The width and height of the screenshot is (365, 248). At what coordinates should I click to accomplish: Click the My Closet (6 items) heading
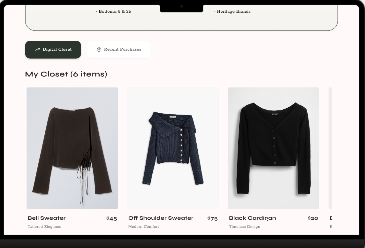tap(66, 74)
